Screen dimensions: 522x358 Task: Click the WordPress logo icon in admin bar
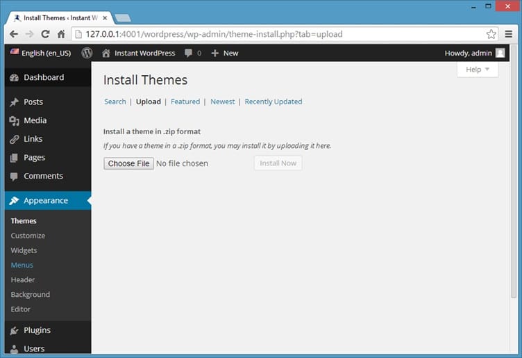point(87,53)
